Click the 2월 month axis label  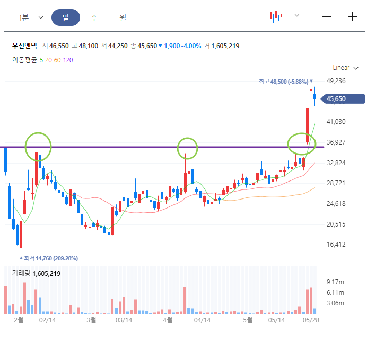click(19, 320)
